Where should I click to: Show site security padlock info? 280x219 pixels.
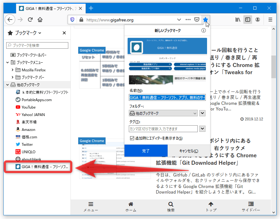[x=81, y=20]
